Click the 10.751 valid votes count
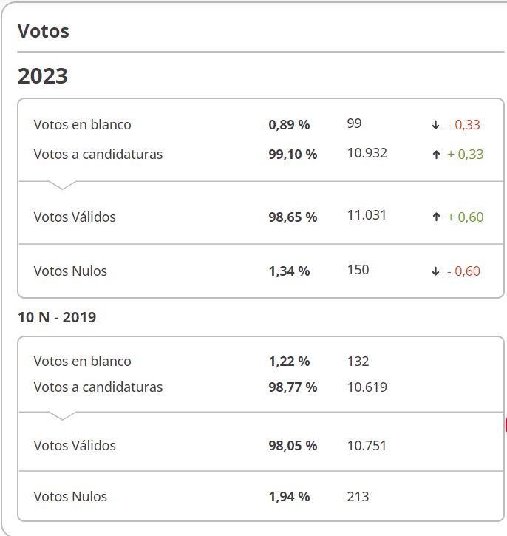Viewport: 507px width, 536px height. coord(367,446)
